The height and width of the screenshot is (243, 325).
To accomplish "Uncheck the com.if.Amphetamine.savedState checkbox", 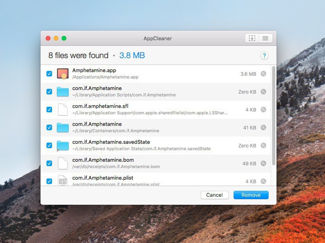I will pyautogui.click(x=49, y=145).
